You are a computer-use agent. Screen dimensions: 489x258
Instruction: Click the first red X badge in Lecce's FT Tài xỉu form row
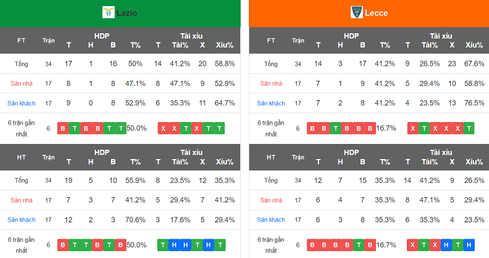pos(413,128)
